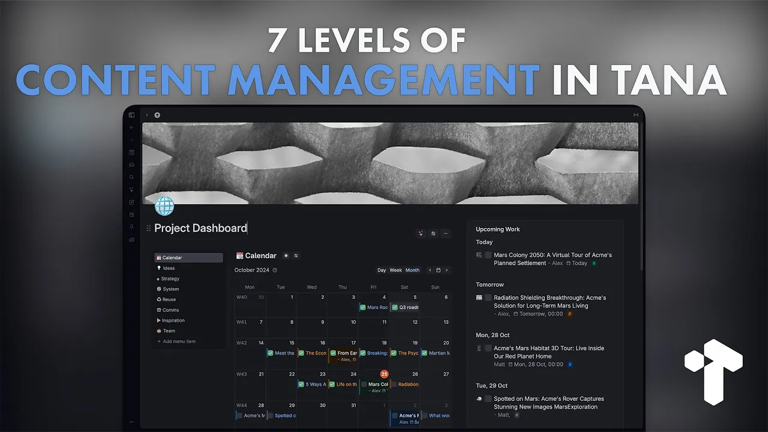Switch calendar to Day view
This screenshot has height=432, width=768.
pos(382,270)
